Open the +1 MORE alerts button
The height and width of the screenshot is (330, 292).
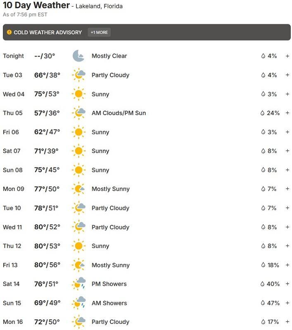[x=99, y=32]
